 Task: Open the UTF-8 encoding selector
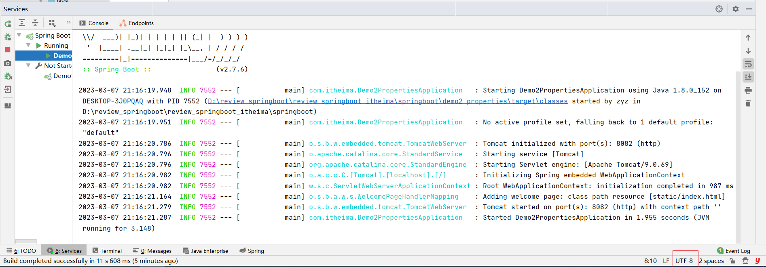tap(684, 261)
